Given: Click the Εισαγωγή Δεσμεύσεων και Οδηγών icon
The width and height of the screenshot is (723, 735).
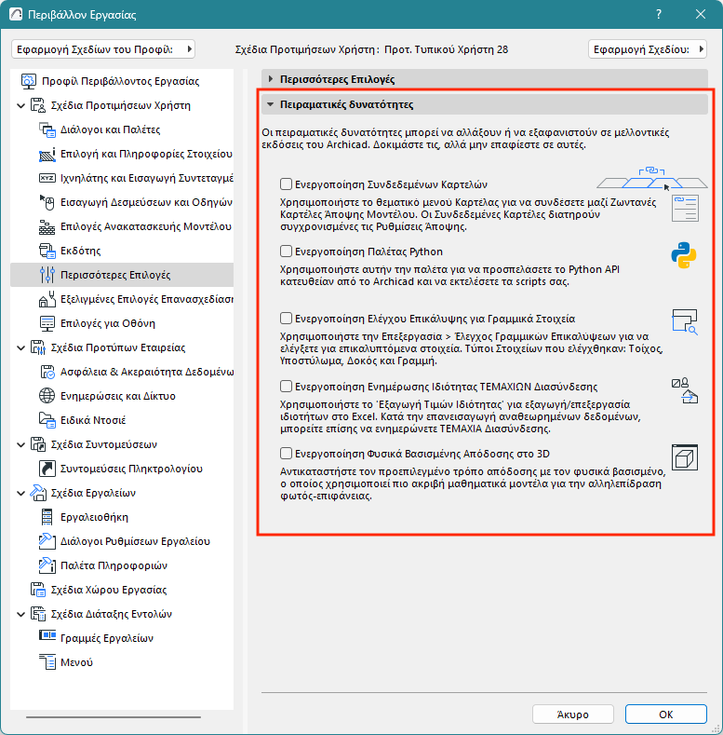Looking at the screenshot, I should click(47, 202).
